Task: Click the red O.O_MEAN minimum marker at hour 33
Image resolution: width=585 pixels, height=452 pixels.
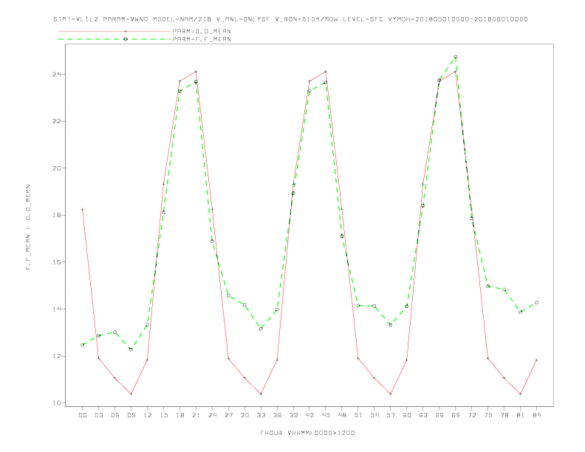Action: [x=261, y=394]
